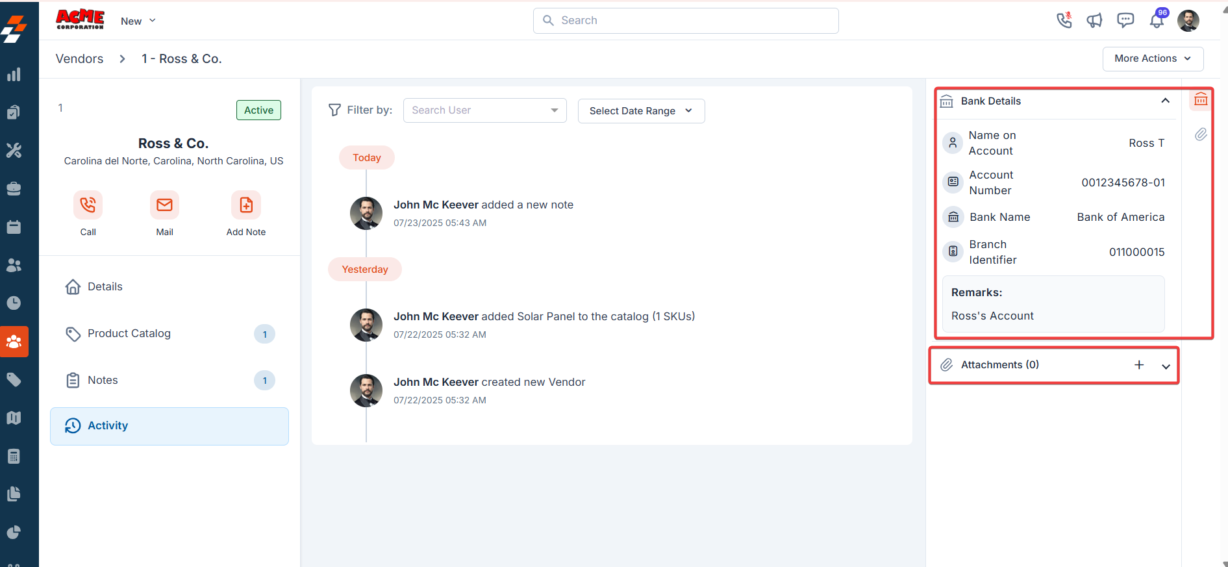Click the Mail icon for Ross & Co.
Viewport: 1228px width, 567px height.
[x=164, y=205]
